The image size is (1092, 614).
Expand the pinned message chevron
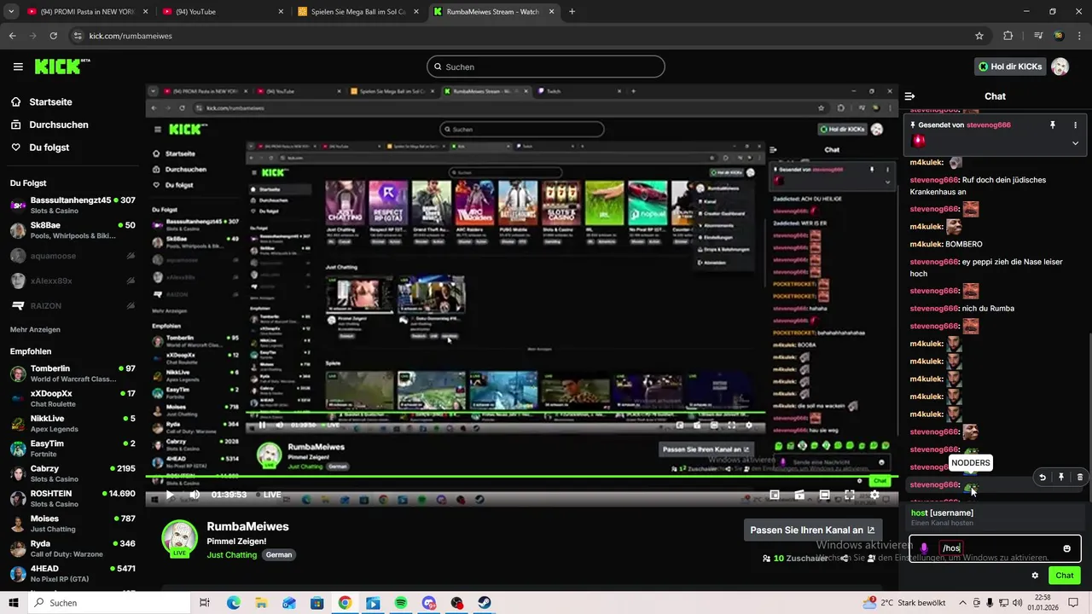(x=1075, y=142)
